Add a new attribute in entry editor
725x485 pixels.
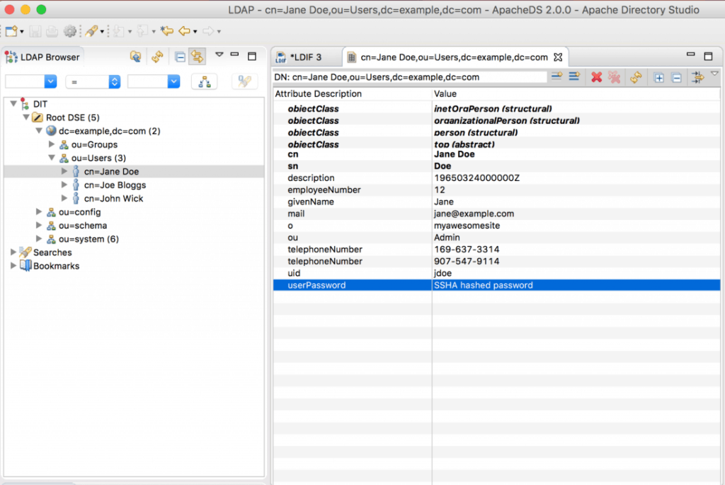click(x=556, y=76)
